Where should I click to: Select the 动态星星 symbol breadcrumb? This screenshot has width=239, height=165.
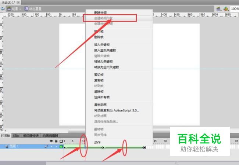click(33, 9)
